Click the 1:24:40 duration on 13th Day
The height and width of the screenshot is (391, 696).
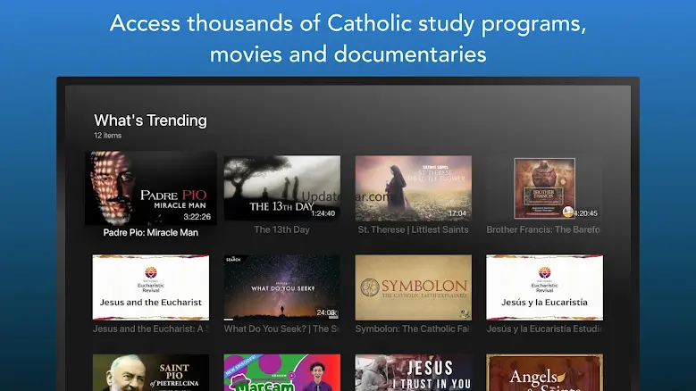tap(323, 213)
